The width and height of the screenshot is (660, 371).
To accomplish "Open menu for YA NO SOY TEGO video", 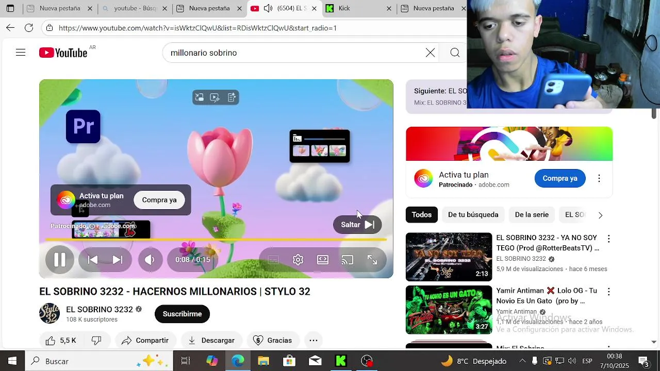I will 609,239.
